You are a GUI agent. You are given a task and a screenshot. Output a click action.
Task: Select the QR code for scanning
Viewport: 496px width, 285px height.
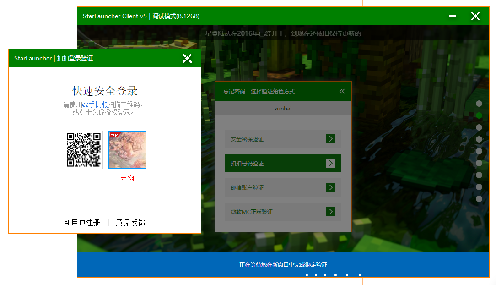[84, 150]
